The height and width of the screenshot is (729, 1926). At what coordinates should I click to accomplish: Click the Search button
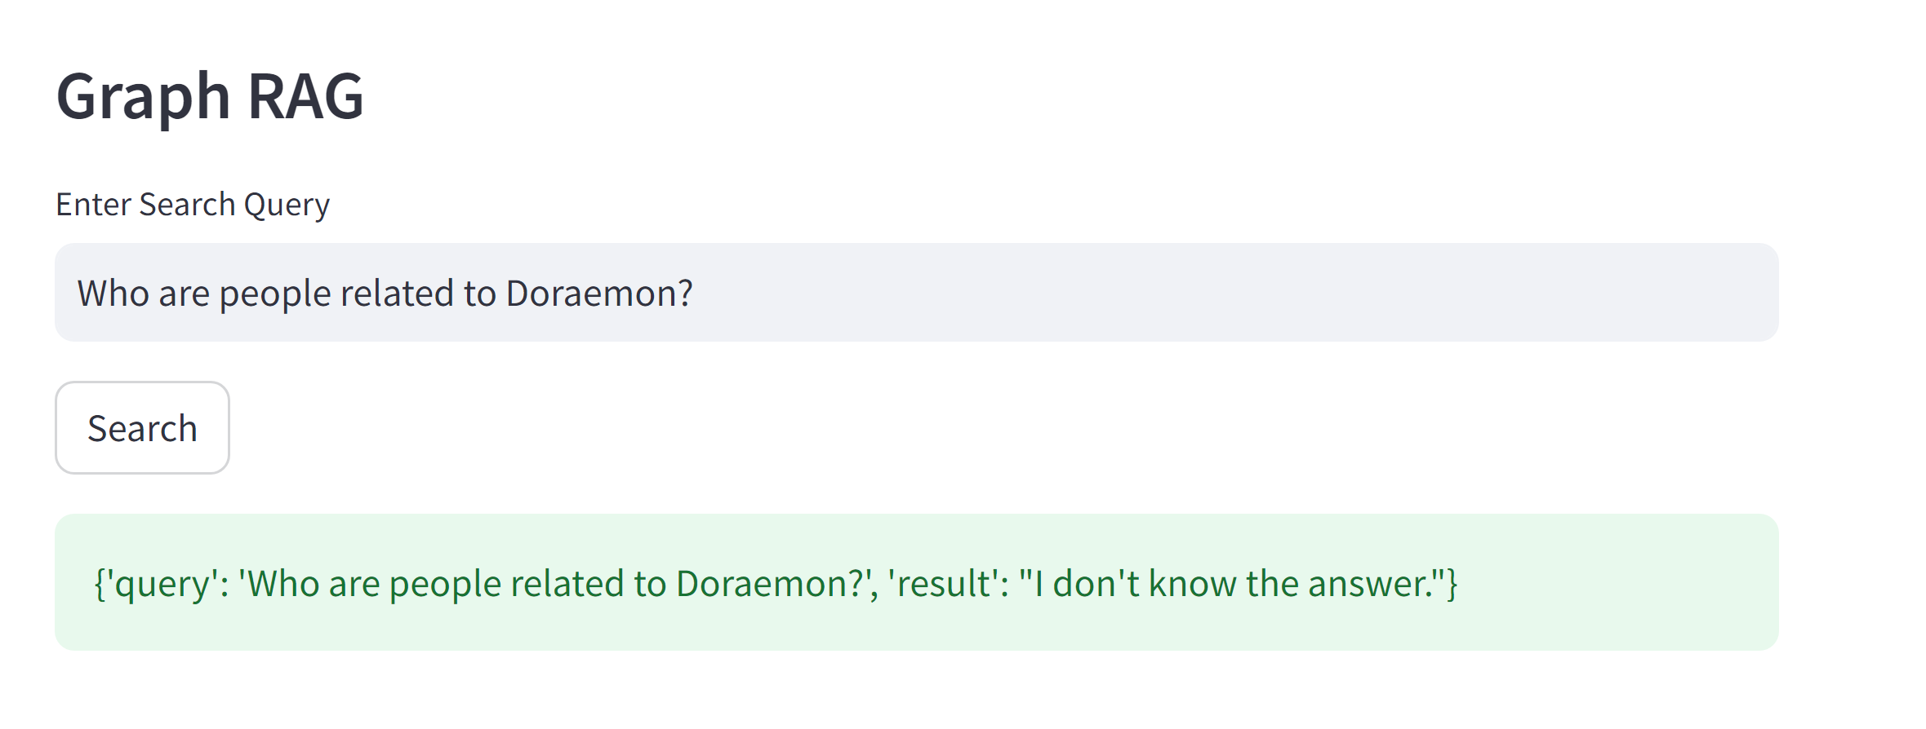point(141,427)
